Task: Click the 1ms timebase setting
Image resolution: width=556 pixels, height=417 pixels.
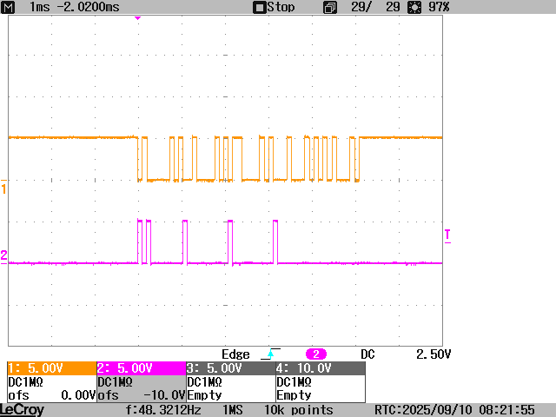Action: tap(40, 7)
